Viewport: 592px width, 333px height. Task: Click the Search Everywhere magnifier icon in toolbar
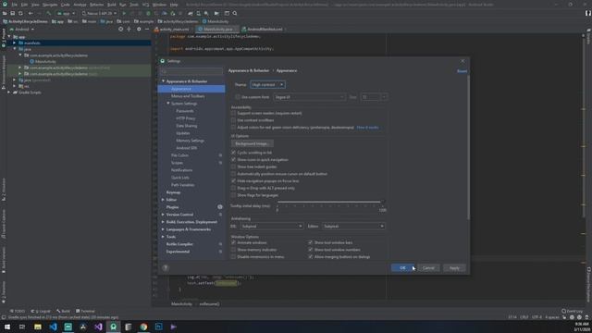pos(235,13)
